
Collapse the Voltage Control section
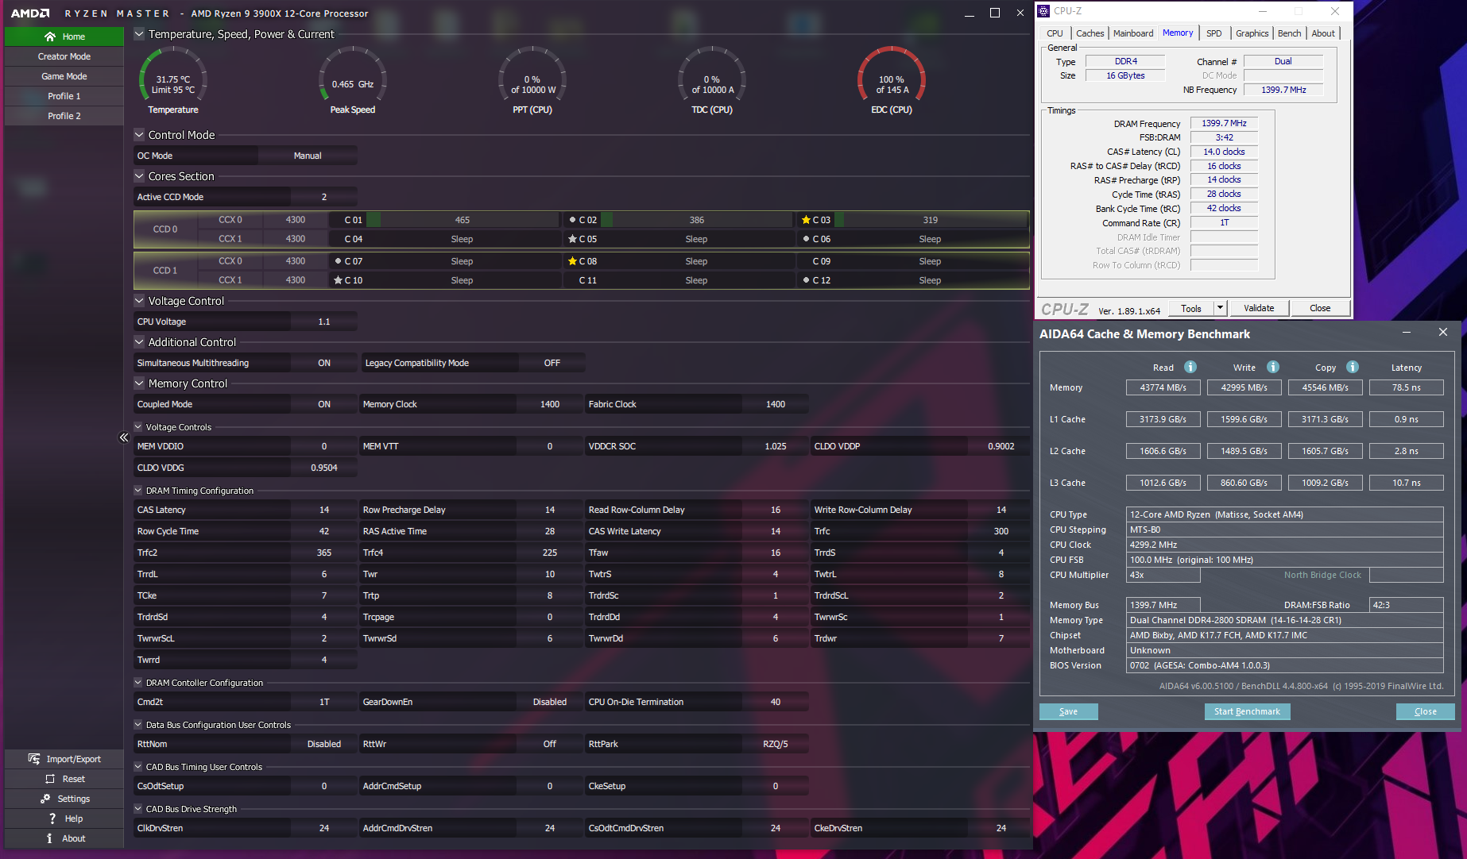coord(139,301)
